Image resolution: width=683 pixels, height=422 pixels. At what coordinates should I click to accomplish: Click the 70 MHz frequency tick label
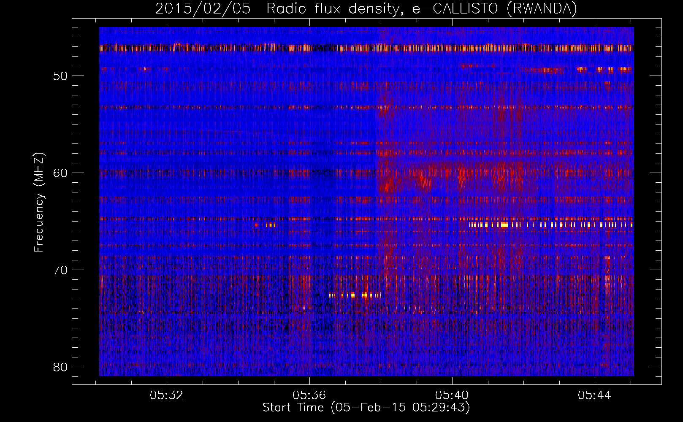[x=60, y=270]
